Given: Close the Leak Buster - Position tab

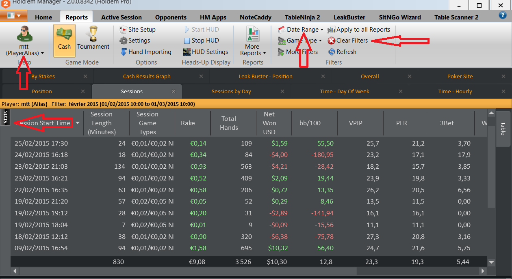Looking at the screenshot, I should click(x=323, y=76).
